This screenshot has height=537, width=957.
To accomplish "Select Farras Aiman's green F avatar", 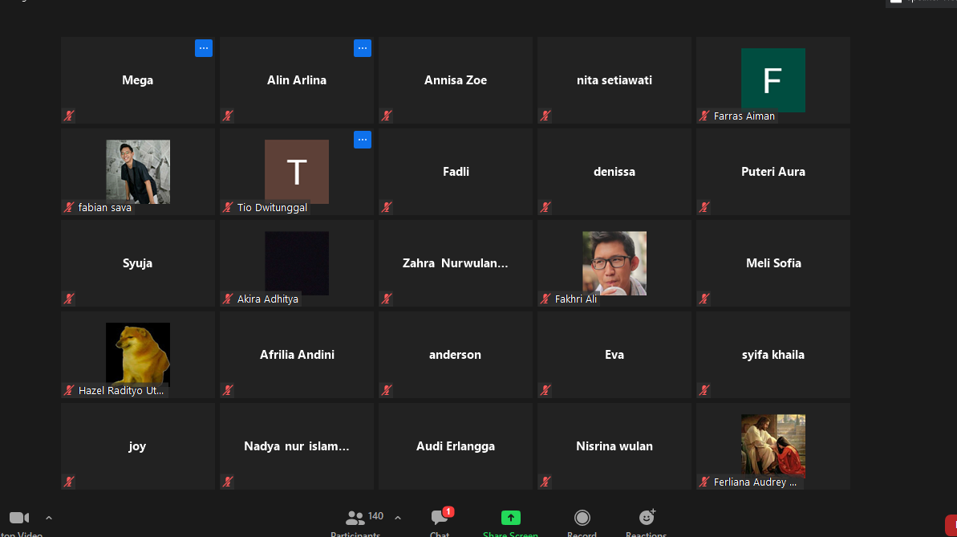I will [772, 80].
